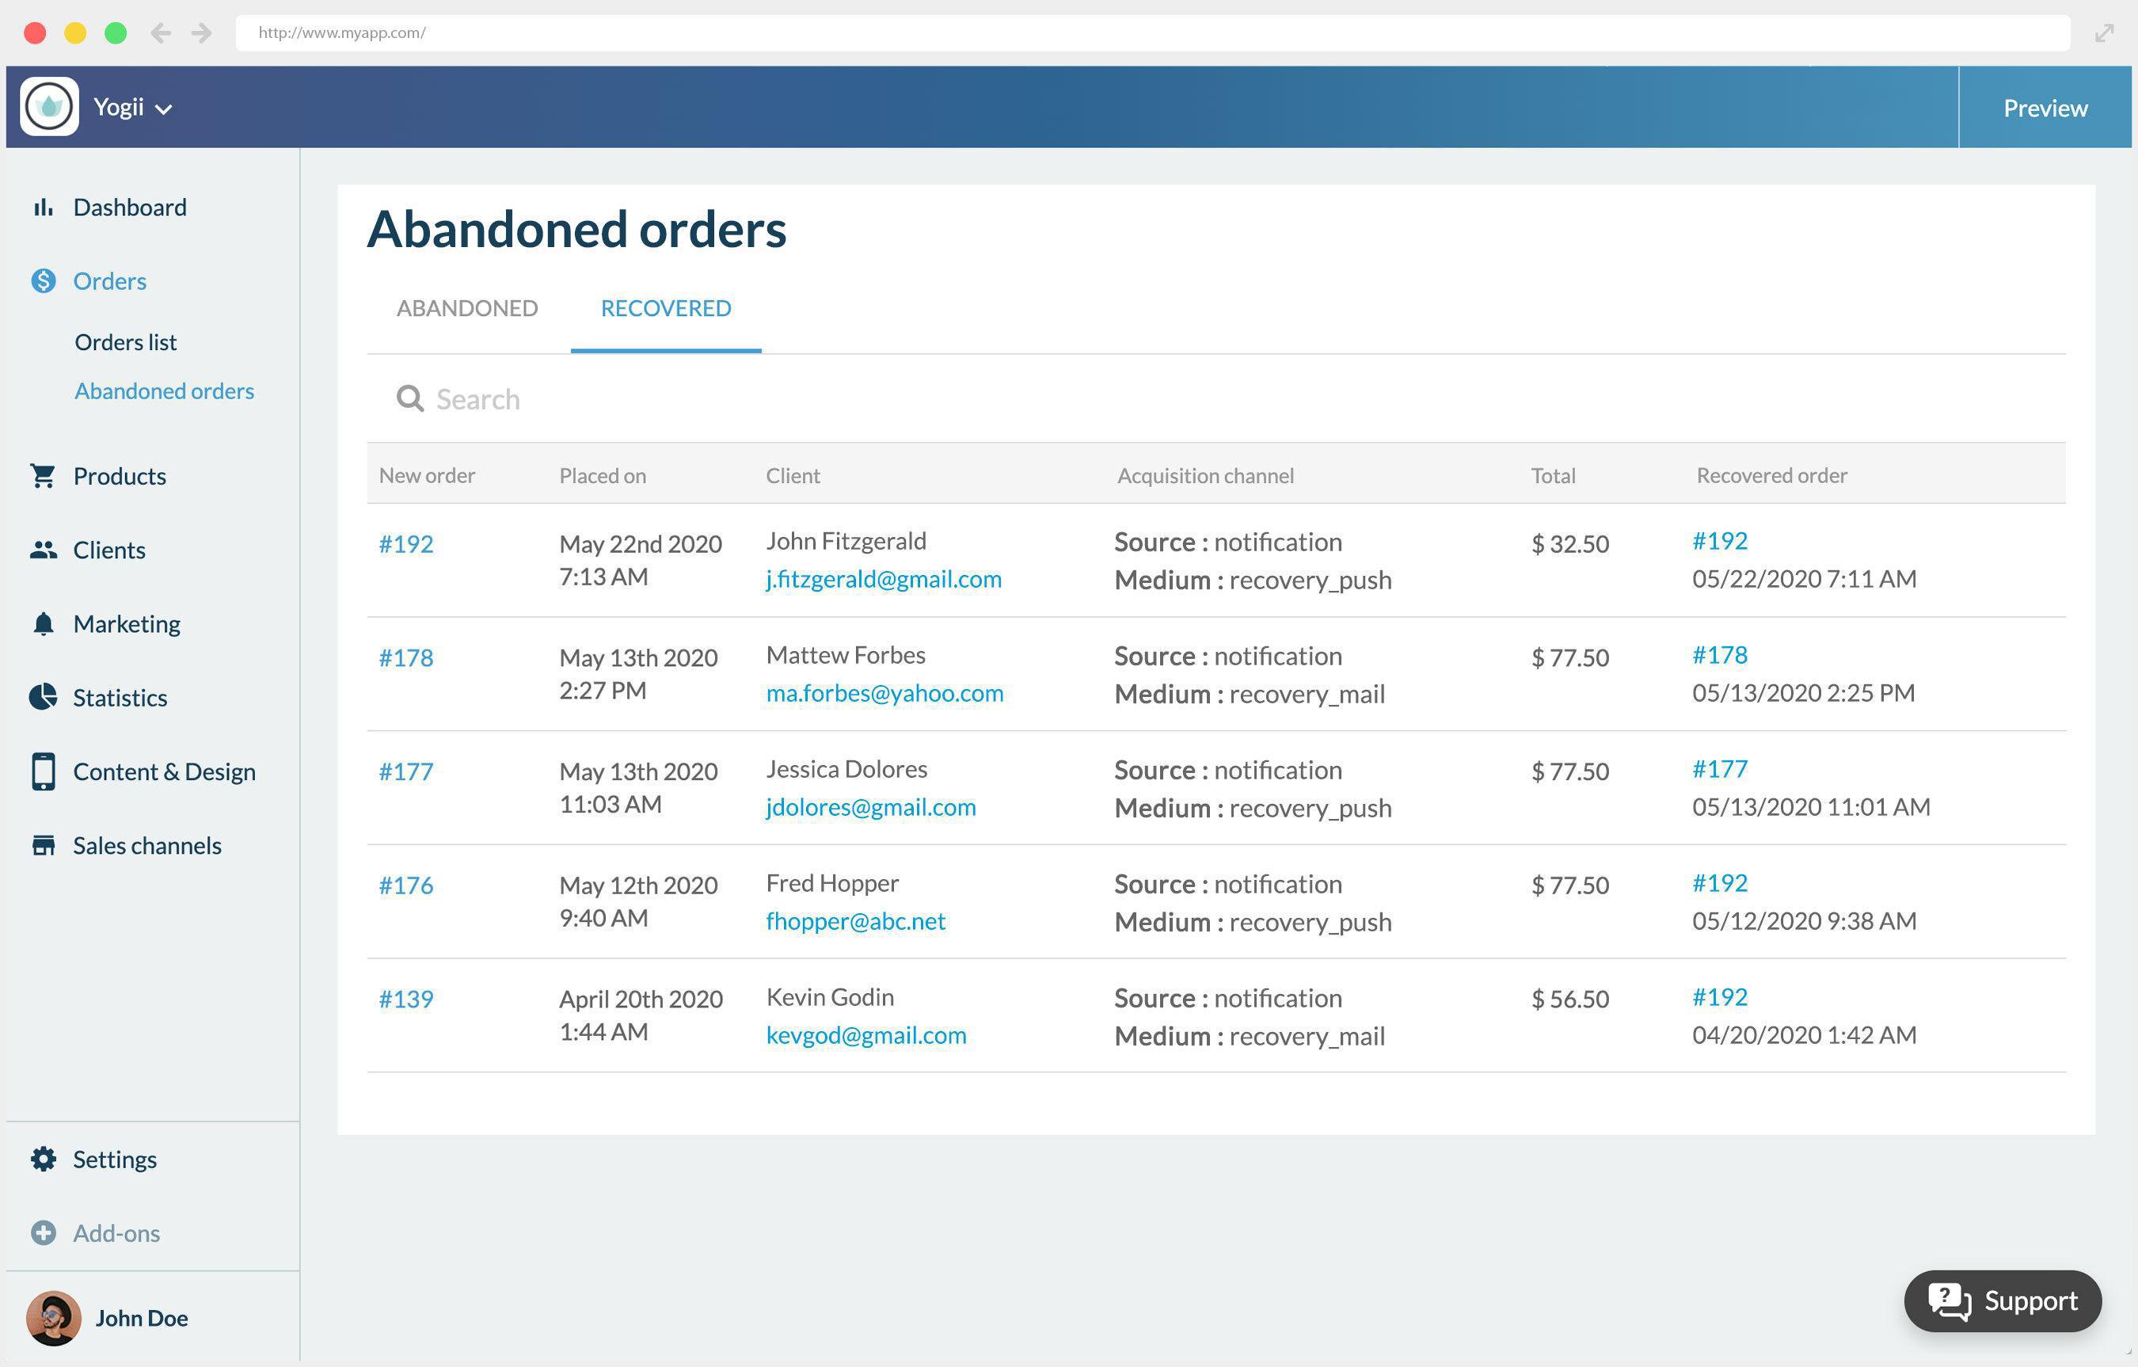The image size is (2138, 1367).
Task: Open the Support chat button
Action: (x=2002, y=1301)
